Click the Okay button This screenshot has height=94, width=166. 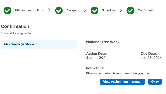coord(155,82)
